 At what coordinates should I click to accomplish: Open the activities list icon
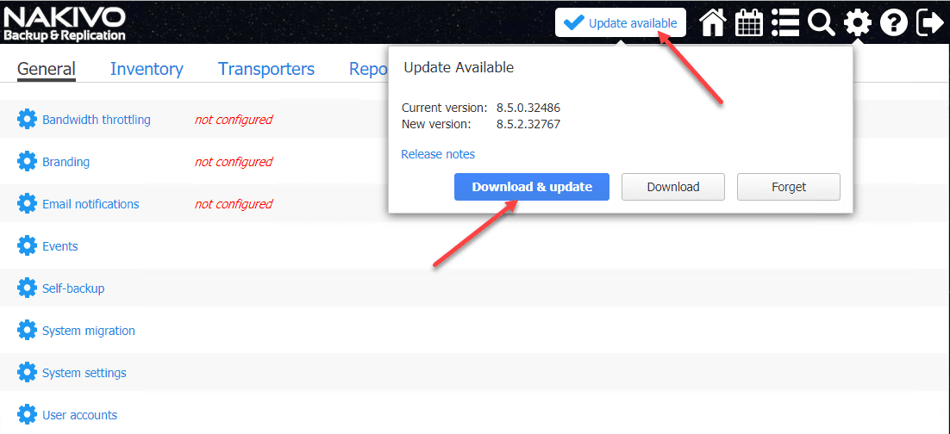[786, 23]
